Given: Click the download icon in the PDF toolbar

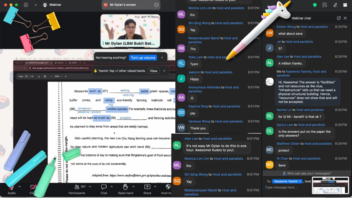Looking at the screenshot, I should (x=39, y=76).
